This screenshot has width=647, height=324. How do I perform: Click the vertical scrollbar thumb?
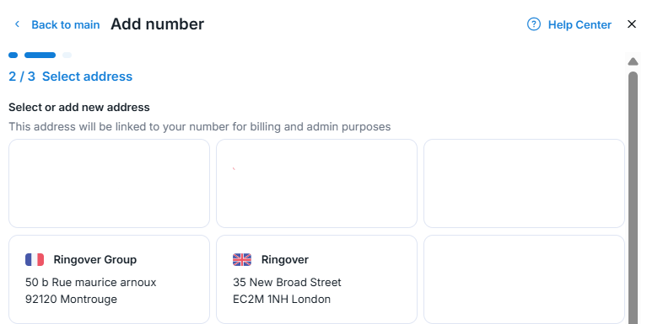633,198
